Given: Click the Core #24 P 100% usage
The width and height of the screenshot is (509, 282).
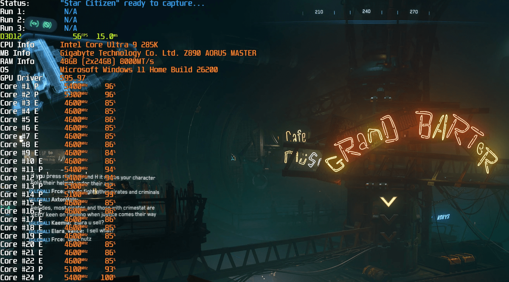Looking at the screenshot, I should click(x=108, y=278).
